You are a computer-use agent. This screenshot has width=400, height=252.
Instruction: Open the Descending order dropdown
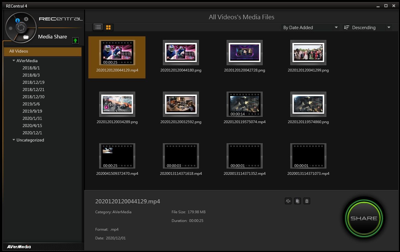[x=367, y=27]
